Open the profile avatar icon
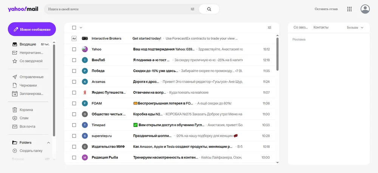The height and width of the screenshot is (173, 378). click(x=365, y=9)
